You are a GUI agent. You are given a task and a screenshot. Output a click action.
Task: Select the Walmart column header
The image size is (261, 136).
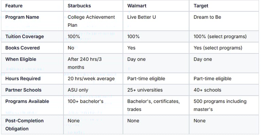(136, 6)
